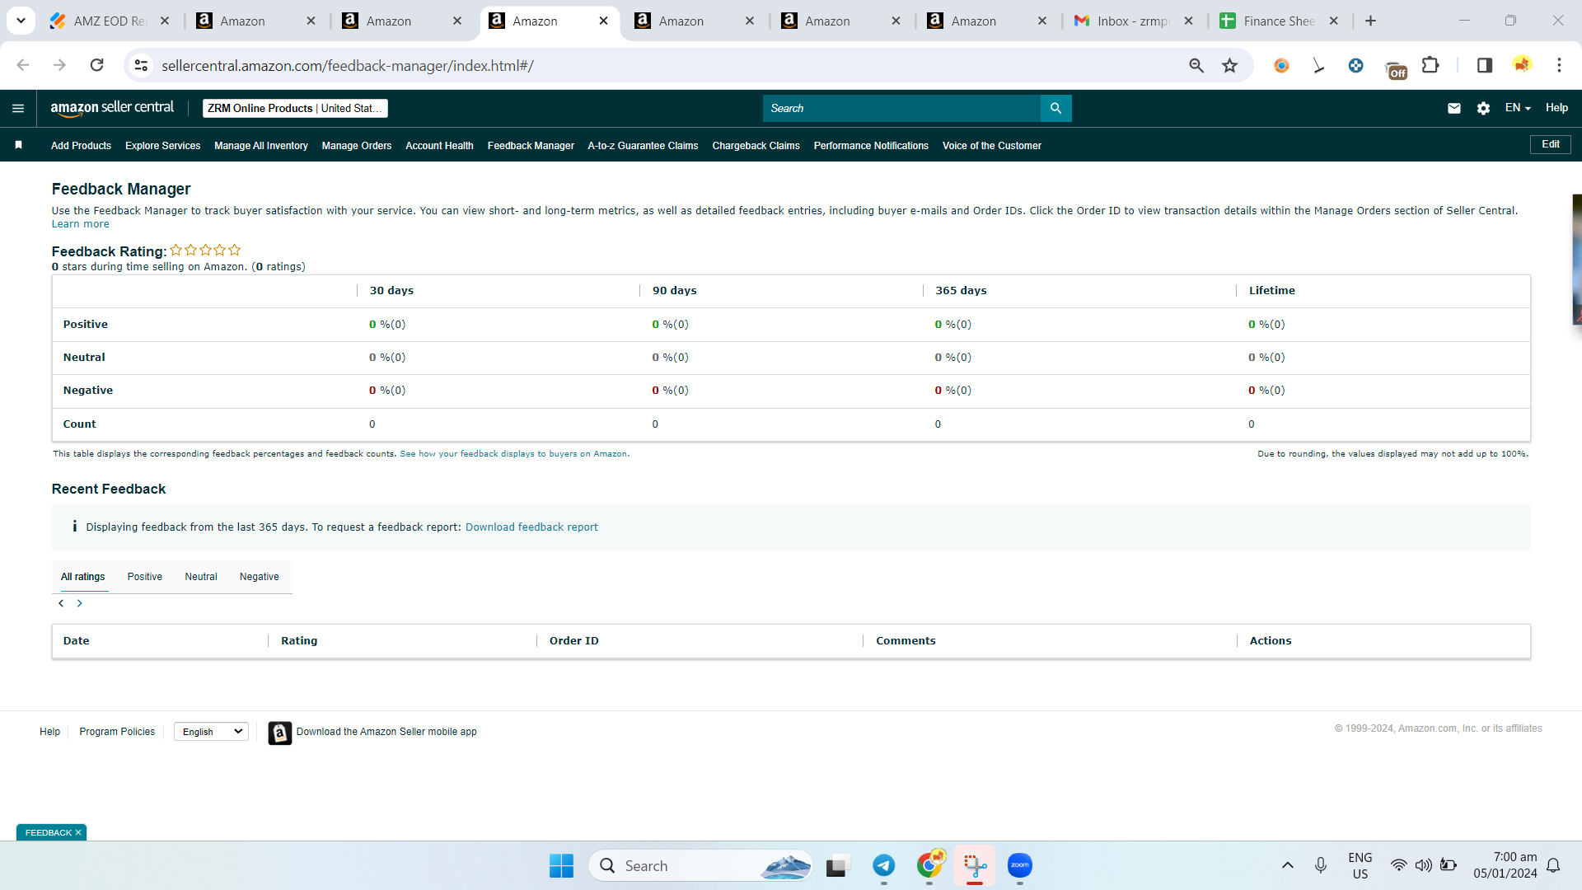Open Performance Notifications

pyautogui.click(x=871, y=146)
